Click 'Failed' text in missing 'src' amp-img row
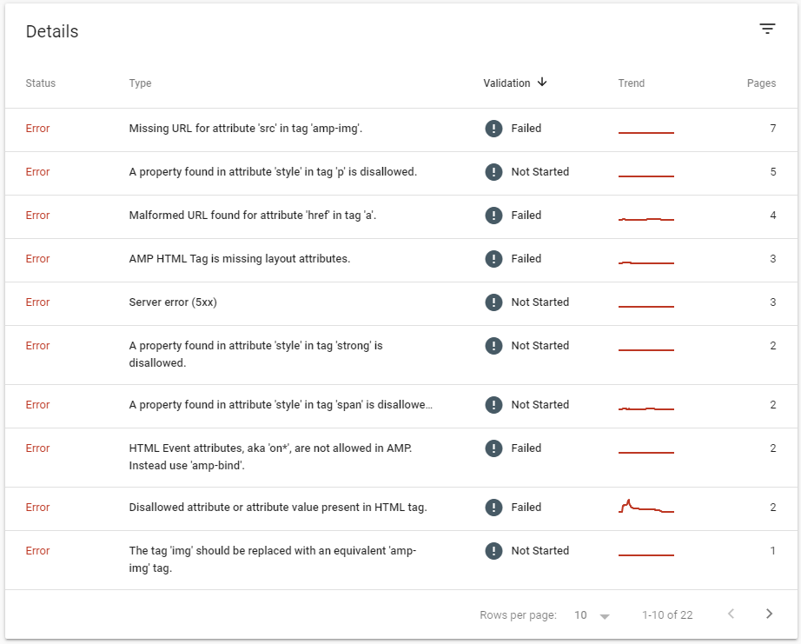 526,129
